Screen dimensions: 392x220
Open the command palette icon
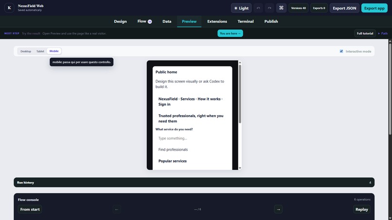(281, 8)
